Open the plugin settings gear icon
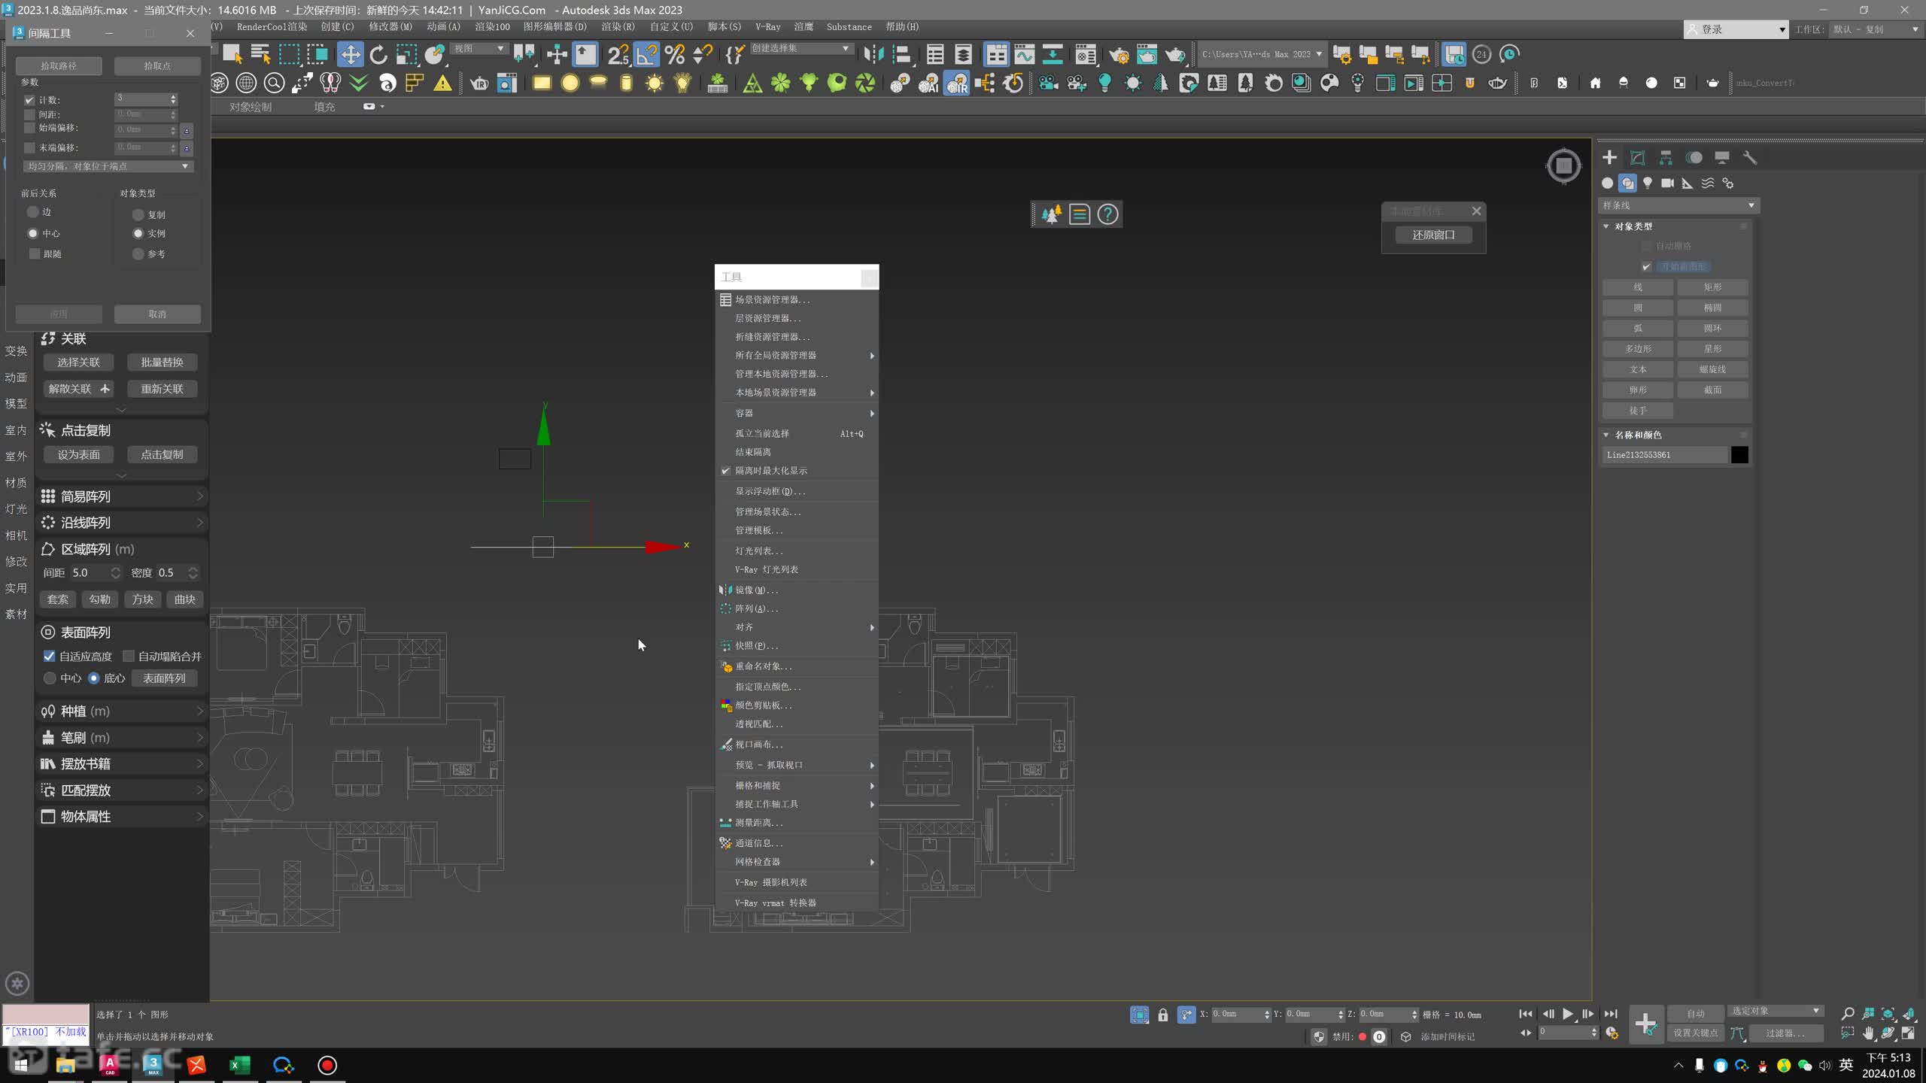Image resolution: width=1926 pixels, height=1083 pixels. point(17,983)
